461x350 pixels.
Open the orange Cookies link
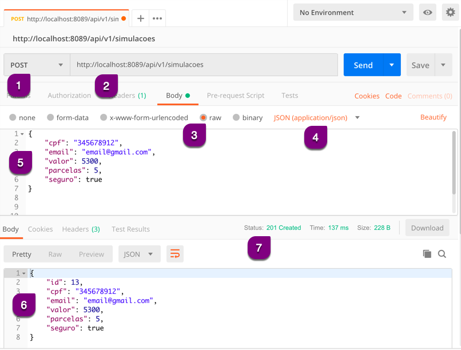[x=367, y=96]
